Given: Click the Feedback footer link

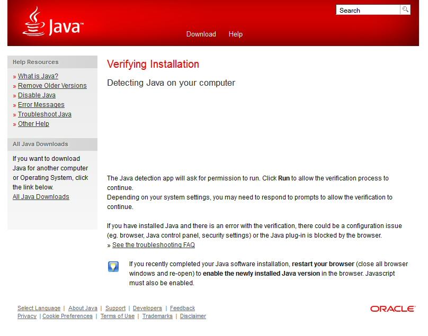Looking at the screenshot, I should tap(182, 308).
